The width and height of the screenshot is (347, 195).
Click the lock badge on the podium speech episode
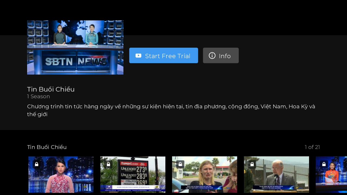252,164
